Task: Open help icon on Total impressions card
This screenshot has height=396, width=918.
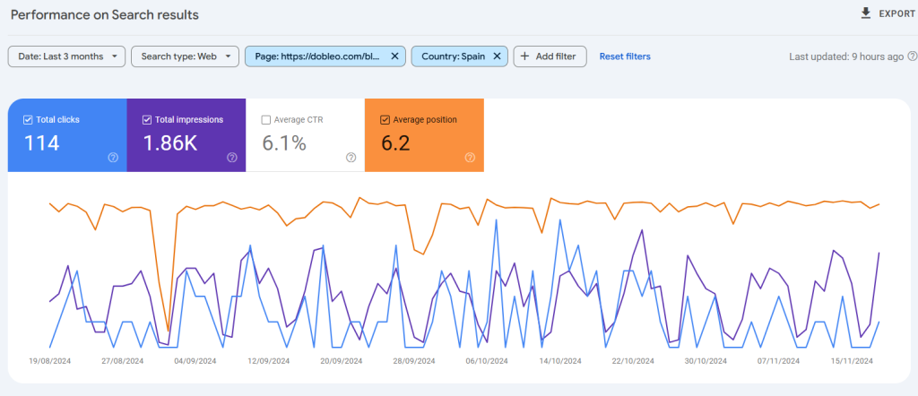Action: [231, 158]
